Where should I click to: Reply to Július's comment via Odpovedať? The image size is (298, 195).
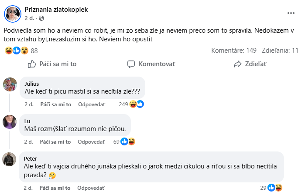(x=92, y=104)
